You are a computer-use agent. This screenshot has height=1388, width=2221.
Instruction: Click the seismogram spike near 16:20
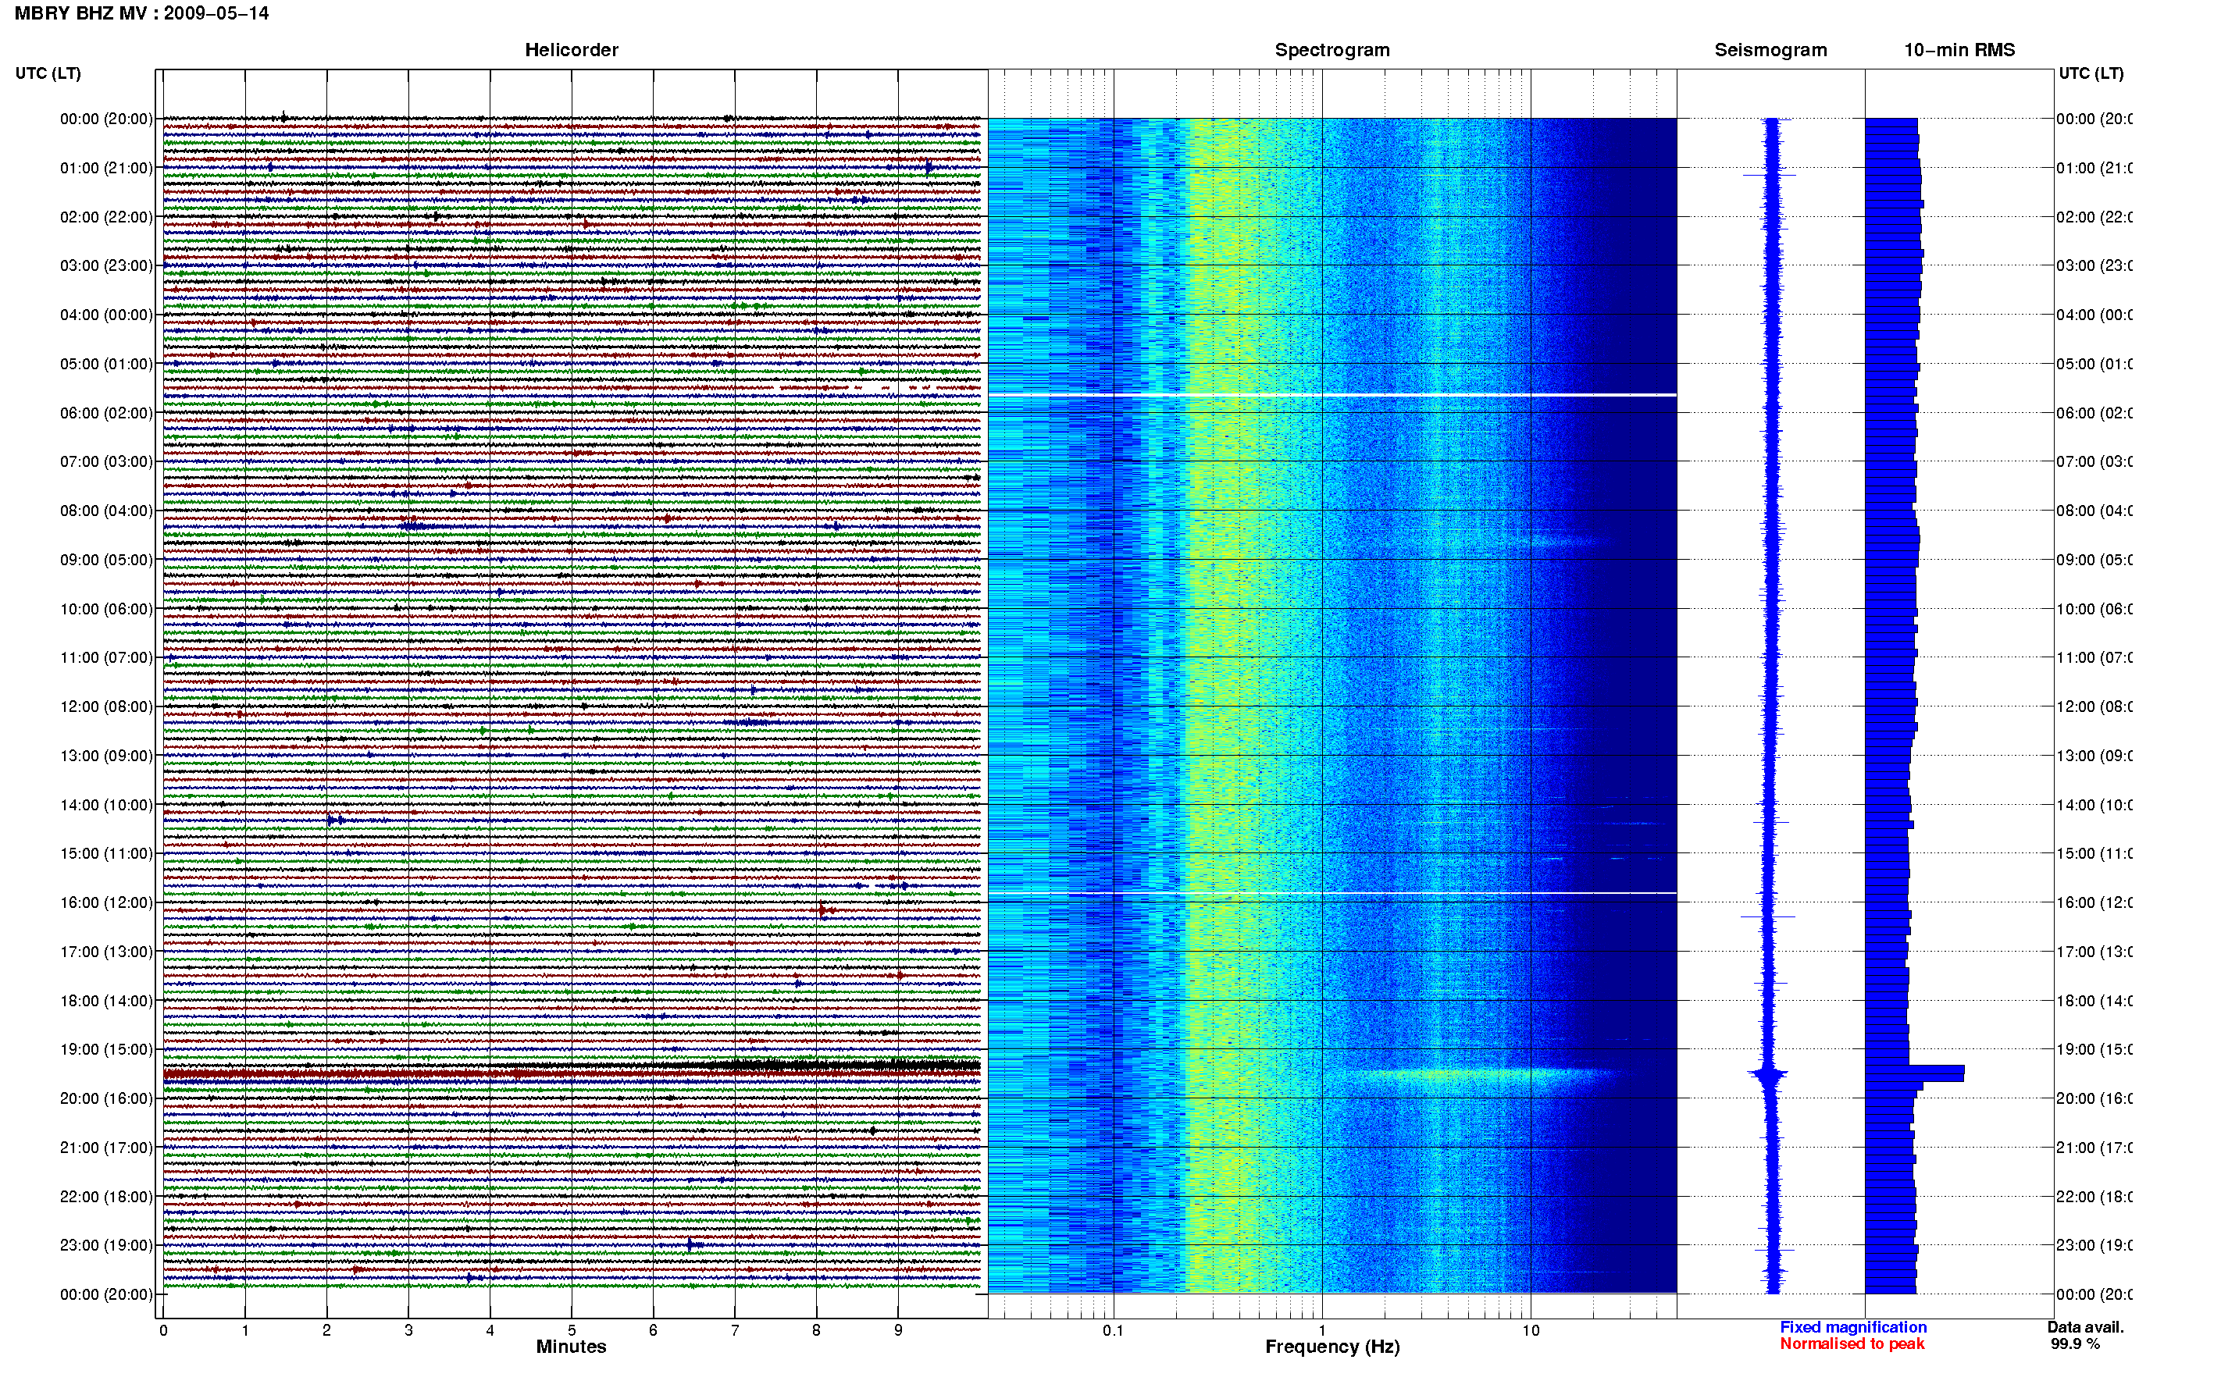[1768, 916]
